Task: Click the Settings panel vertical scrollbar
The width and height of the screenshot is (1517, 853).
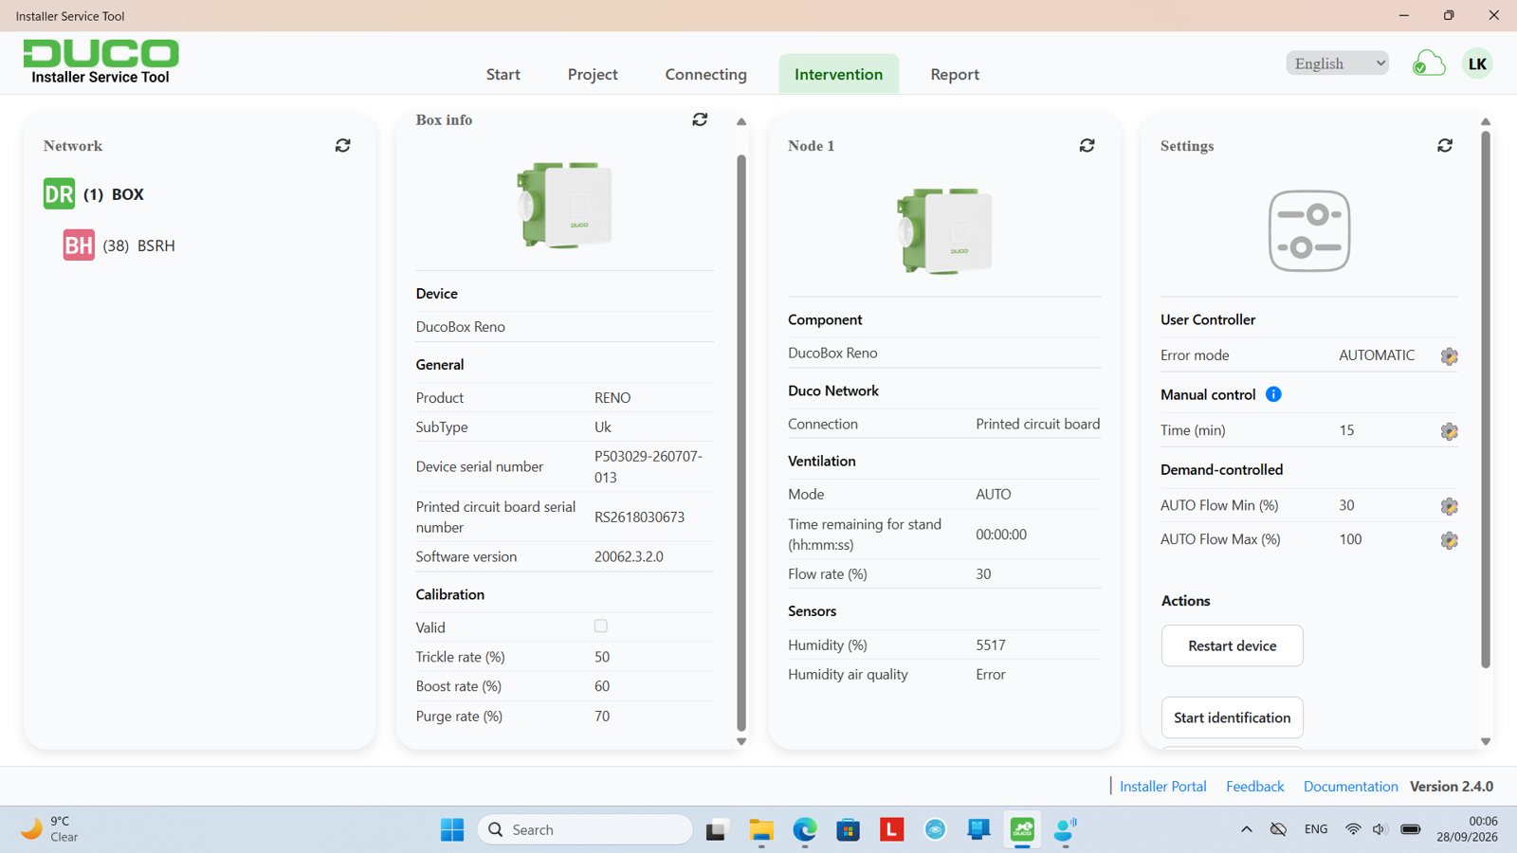Action: point(1486,399)
